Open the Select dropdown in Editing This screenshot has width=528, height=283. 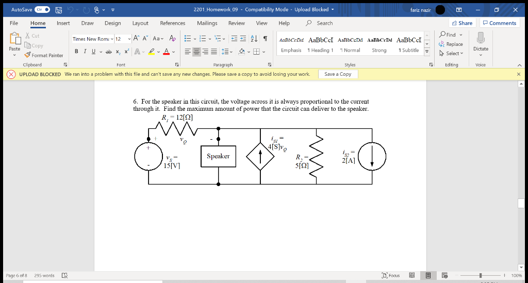[451, 54]
